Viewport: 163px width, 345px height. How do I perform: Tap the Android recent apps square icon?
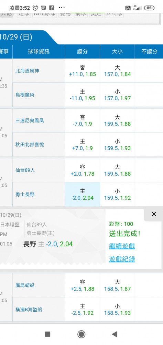tap(47, 334)
